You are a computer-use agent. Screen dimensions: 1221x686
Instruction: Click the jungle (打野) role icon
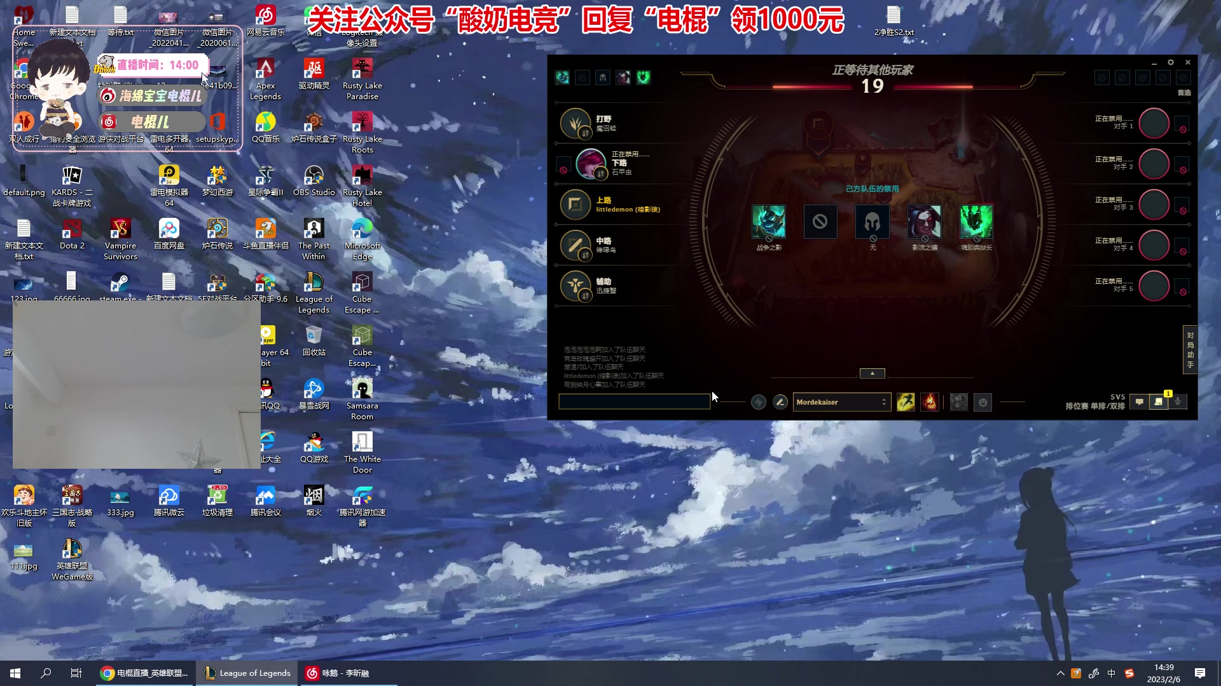(575, 123)
